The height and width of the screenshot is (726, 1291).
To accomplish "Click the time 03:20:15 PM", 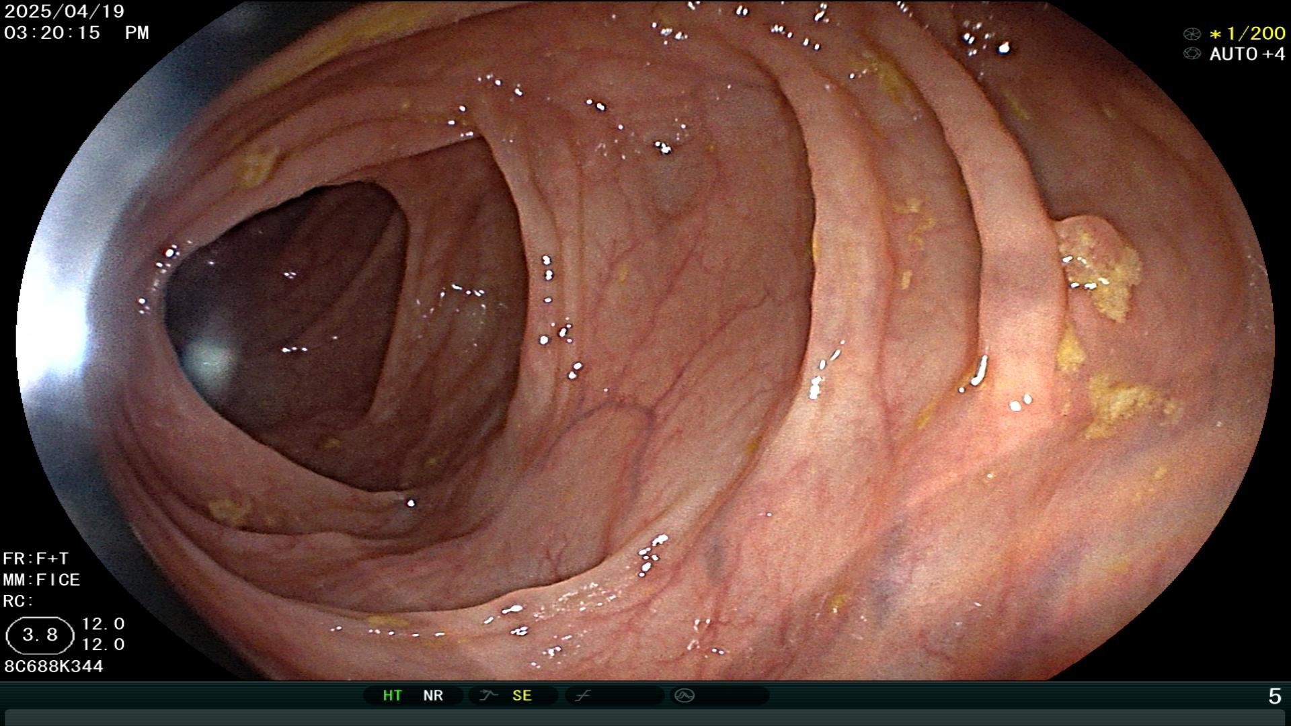I will [x=76, y=32].
